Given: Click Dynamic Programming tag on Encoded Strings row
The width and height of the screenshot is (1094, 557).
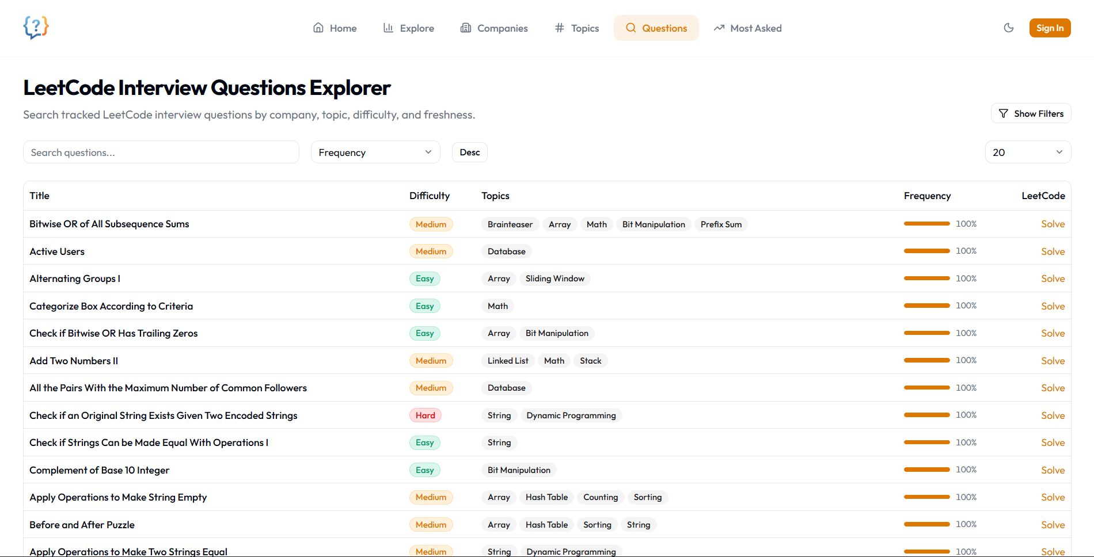Looking at the screenshot, I should point(571,415).
